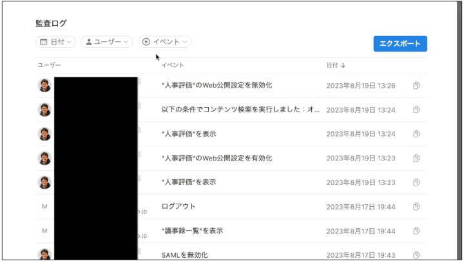Select the 以下の条件でコンテンツ検索 event row
The image size is (464, 261).
point(231,110)
